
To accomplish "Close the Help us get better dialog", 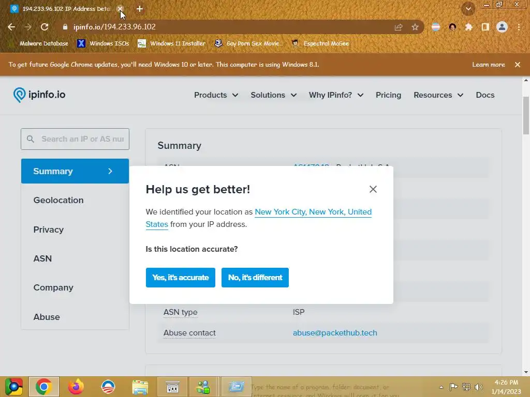I will point(373,189).
